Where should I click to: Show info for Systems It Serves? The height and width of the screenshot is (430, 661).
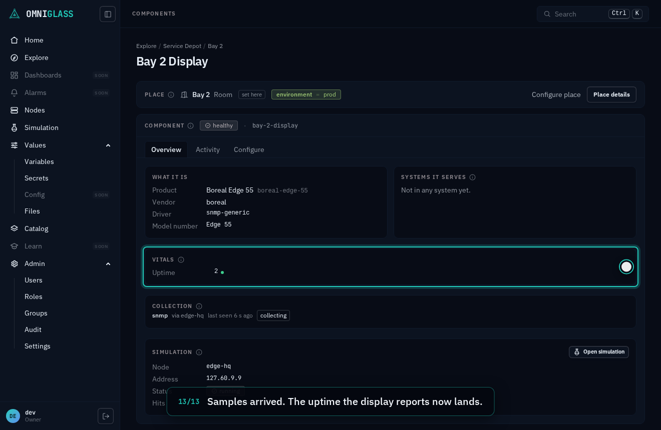472,177
